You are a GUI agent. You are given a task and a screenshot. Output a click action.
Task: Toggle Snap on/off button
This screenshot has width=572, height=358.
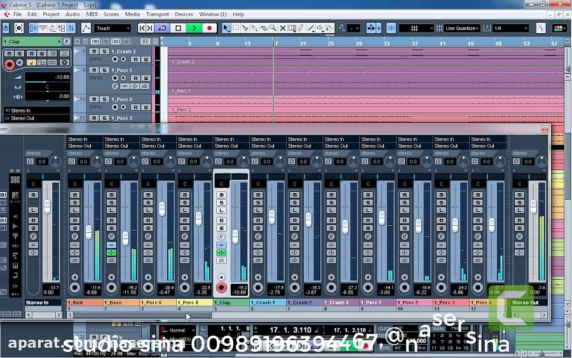391,28
